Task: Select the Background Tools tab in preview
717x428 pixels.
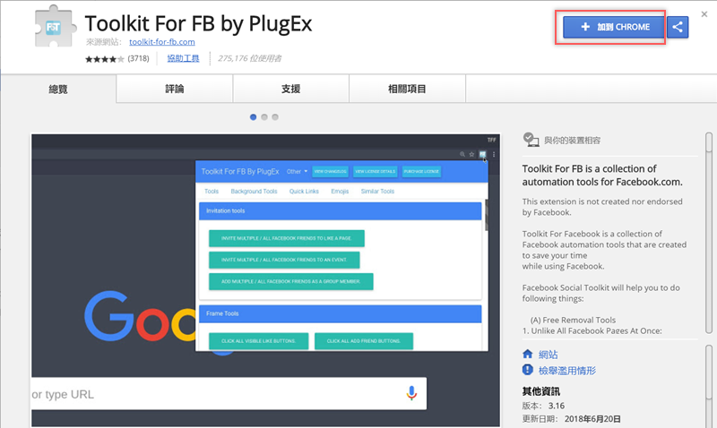Action: (254, 192)
